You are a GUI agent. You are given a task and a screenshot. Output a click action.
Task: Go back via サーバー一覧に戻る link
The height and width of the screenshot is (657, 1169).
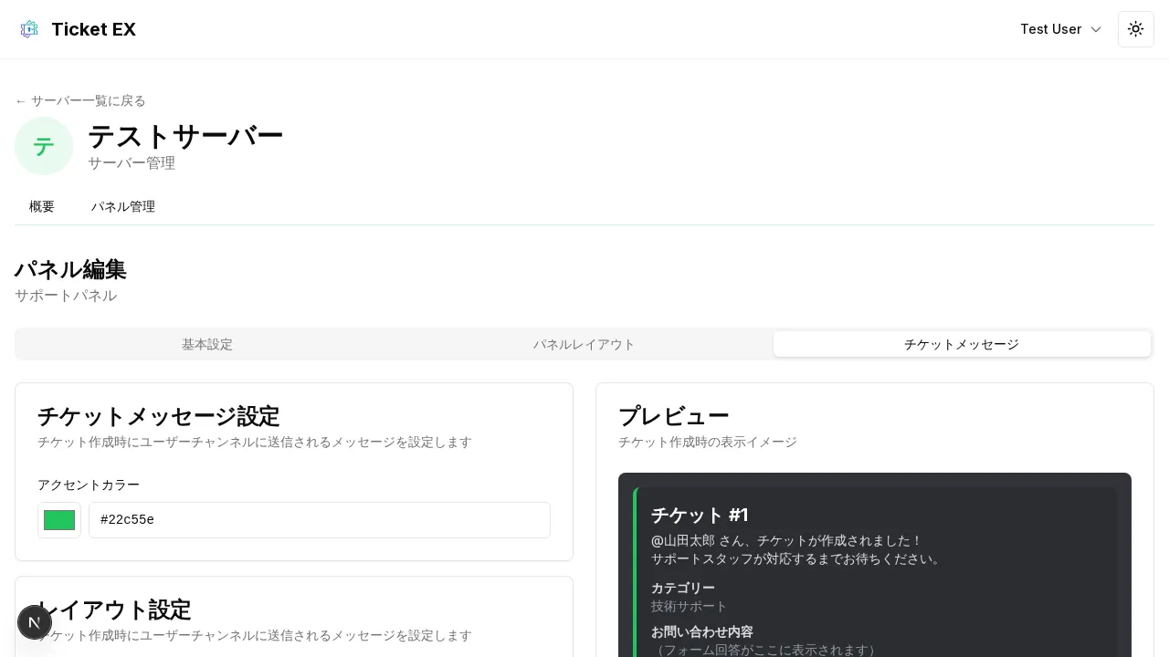[80, 100]
